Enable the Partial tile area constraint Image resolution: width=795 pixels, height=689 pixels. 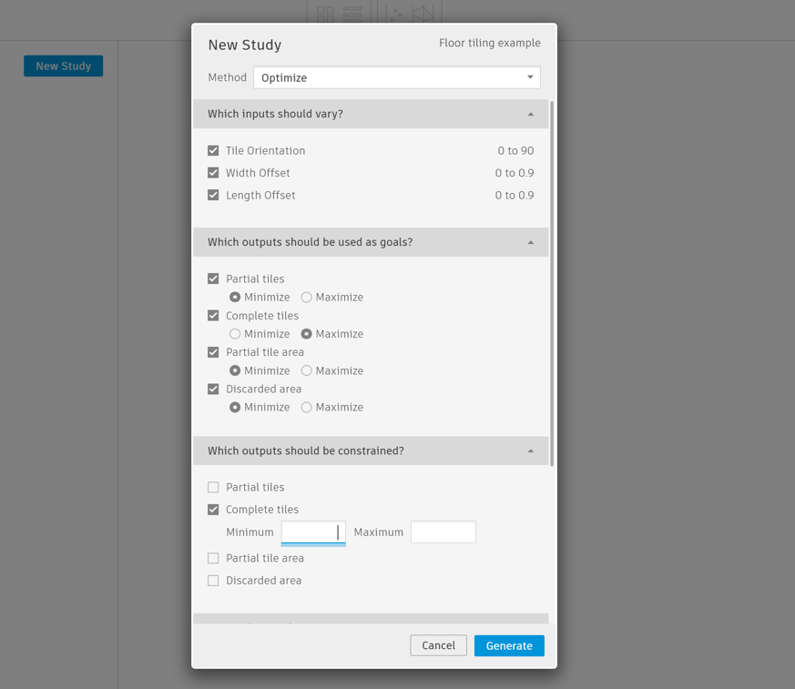tap(213, 559)
